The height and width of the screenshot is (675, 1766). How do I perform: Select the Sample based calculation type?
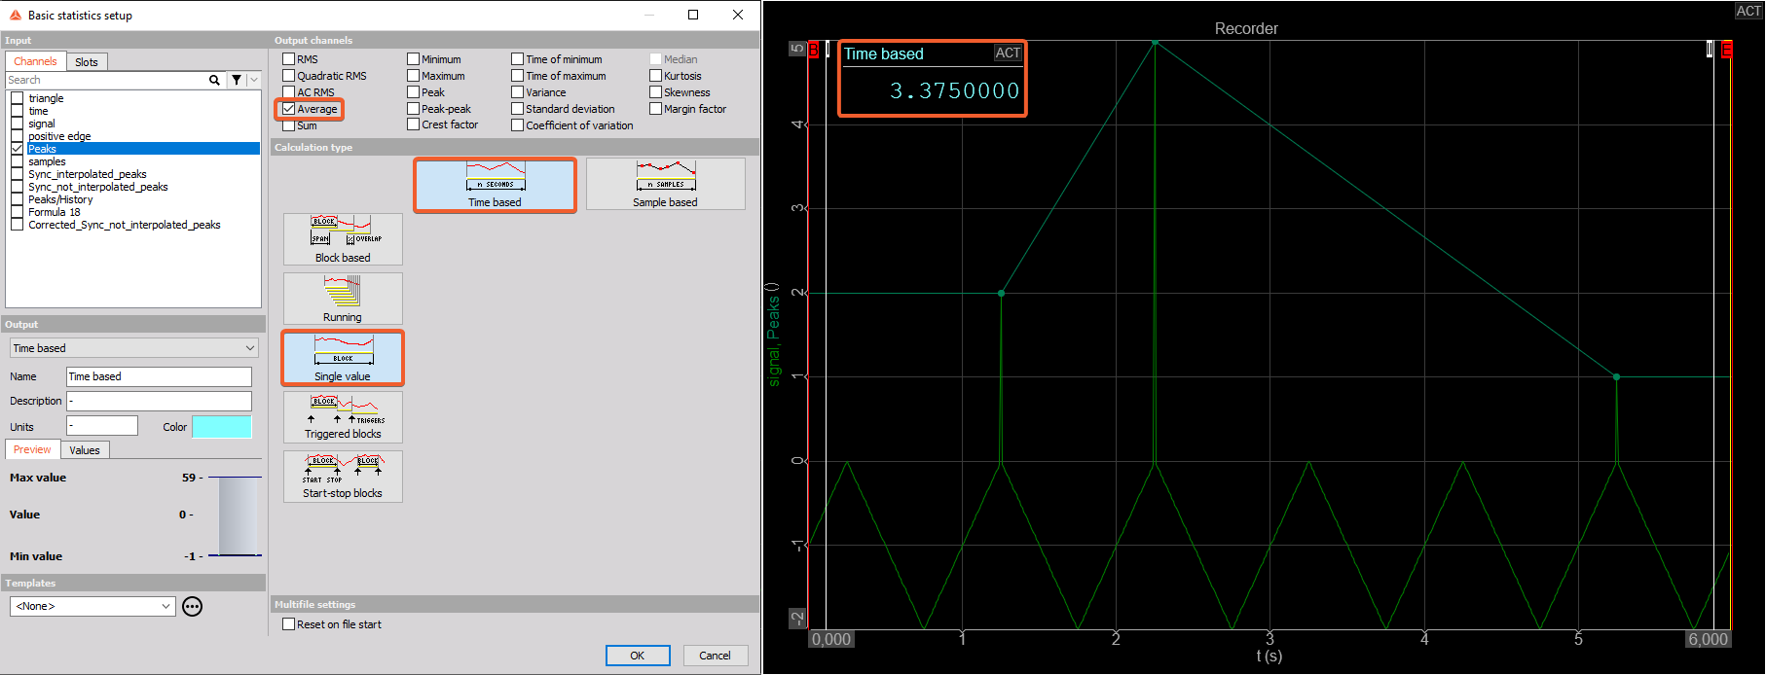tap(665, 185)
